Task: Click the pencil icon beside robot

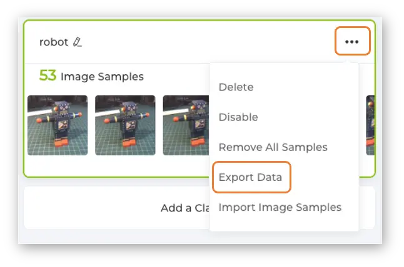Action: (78, 42)
